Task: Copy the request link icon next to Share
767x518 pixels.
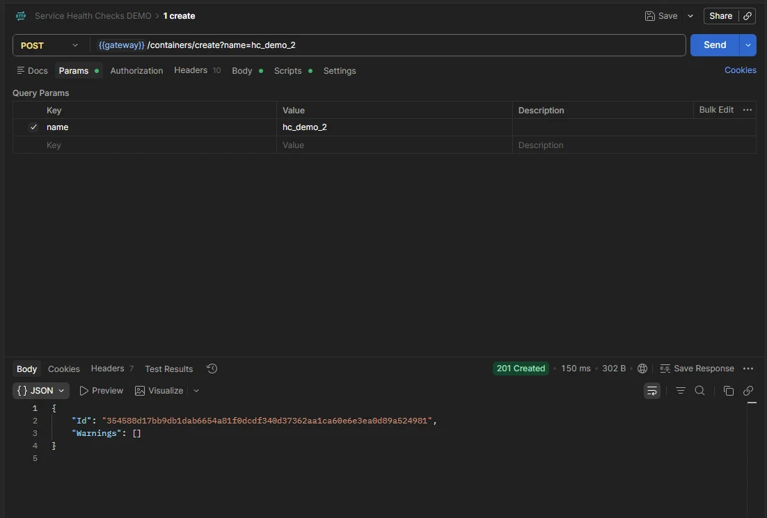Action: (x=748, y=16)
